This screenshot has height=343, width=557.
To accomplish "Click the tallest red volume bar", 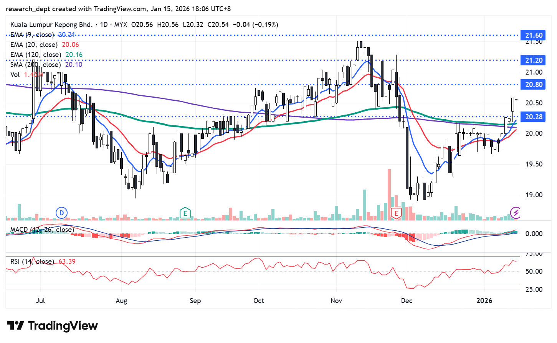I will (389, 194).
